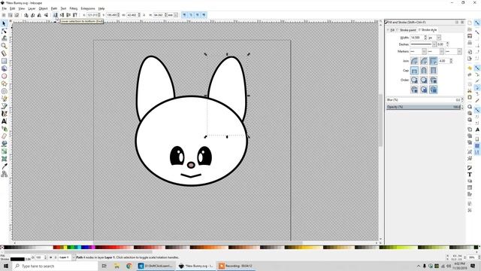Open Chrome from the taskbar
481x271 pixels.
click(129, 266)
